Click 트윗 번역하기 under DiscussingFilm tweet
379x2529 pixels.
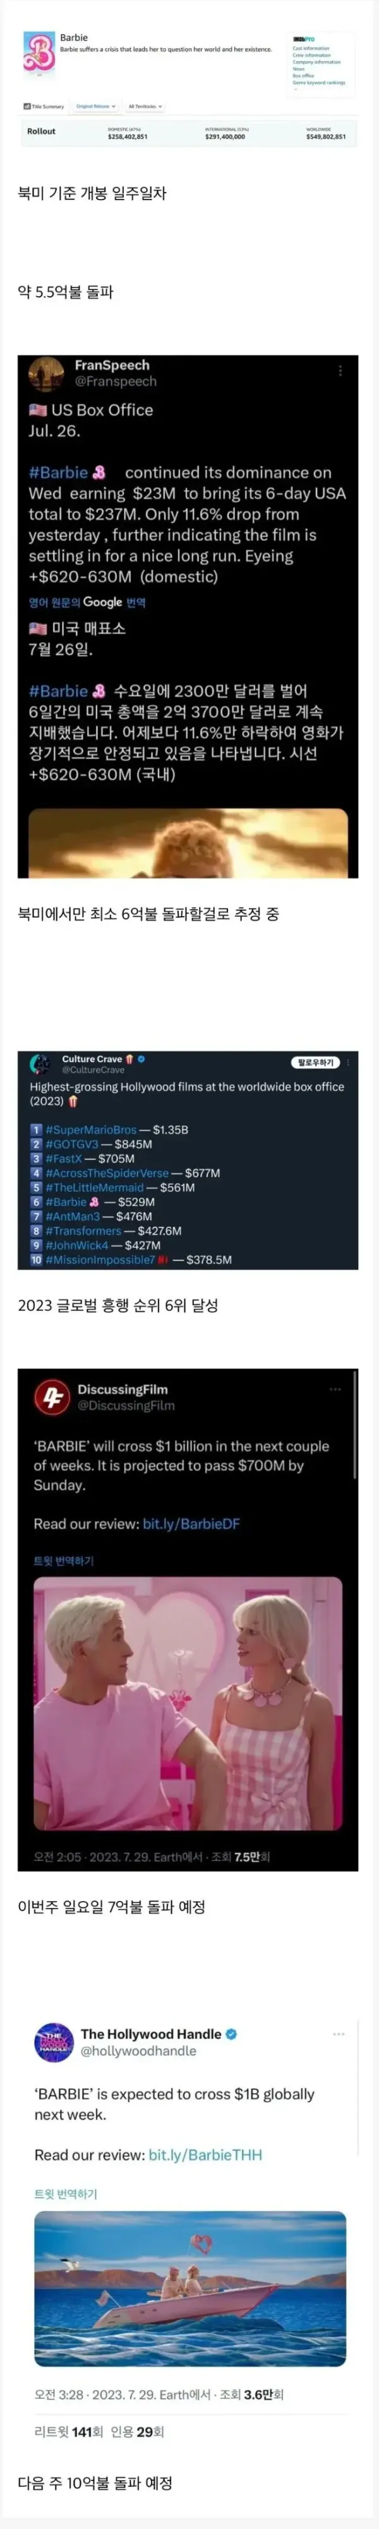click(x=64, y=1561)
